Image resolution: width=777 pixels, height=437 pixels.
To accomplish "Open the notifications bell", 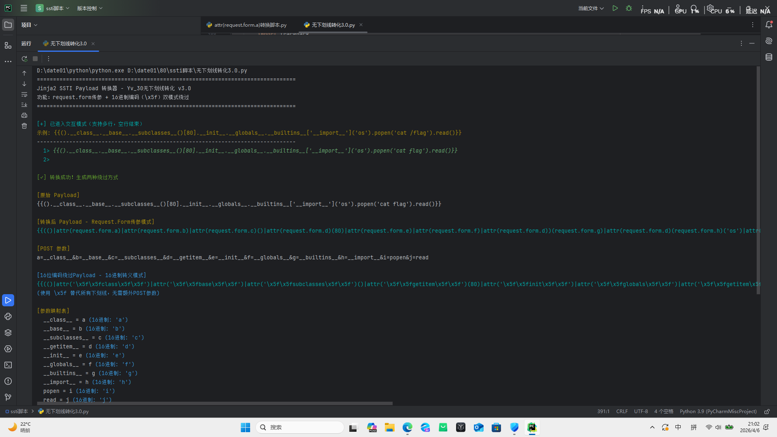I will [x=769, y=25].
